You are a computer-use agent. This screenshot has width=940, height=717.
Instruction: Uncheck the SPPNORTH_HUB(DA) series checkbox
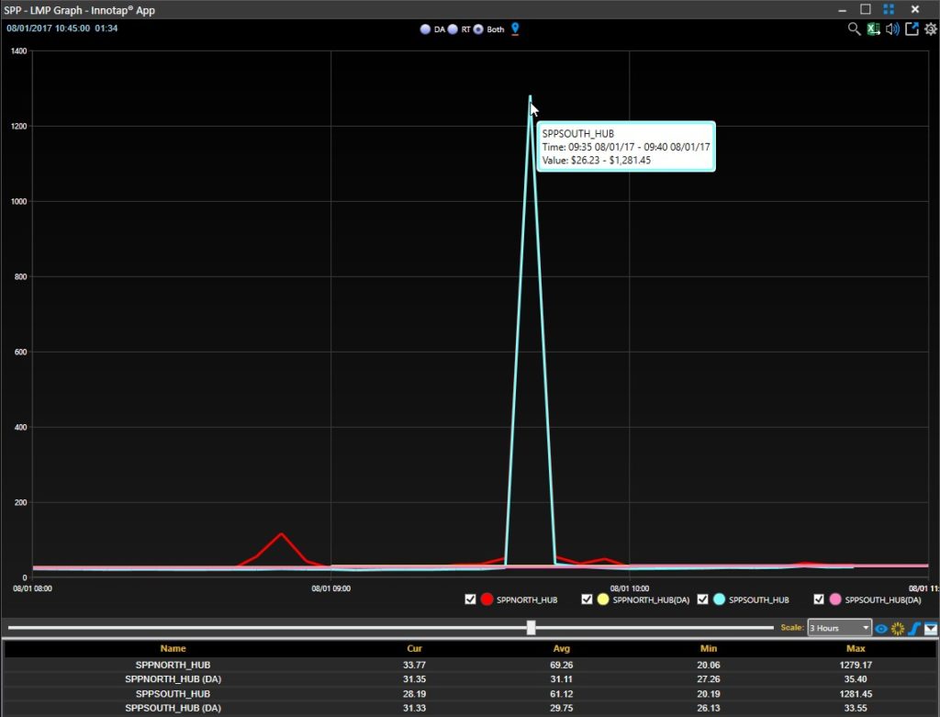coord(587,599)
